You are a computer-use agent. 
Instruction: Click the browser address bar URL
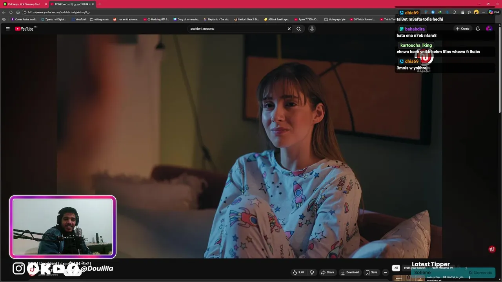point(59,12)
